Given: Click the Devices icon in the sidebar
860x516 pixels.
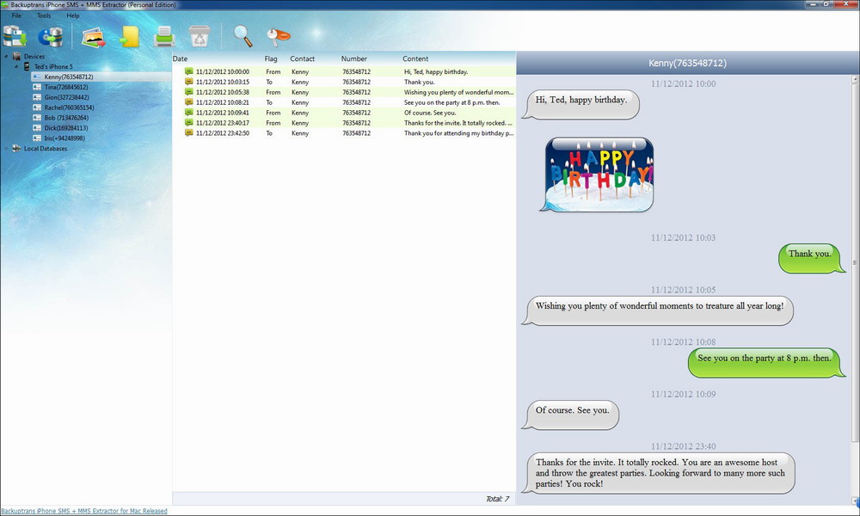Looking at the screenshot, I should pos(15,56).
